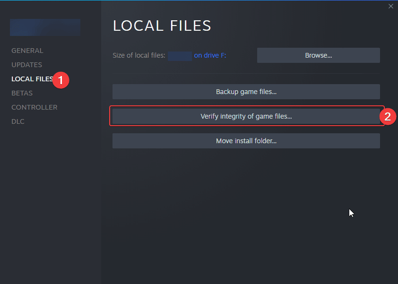Go to the BETAS section
The width and height of the screenshot is (398, 284).
22,93
